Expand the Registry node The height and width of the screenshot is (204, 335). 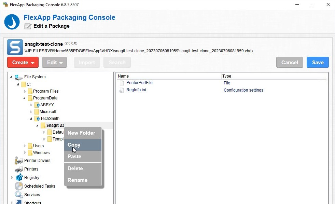tap(12, 177)
